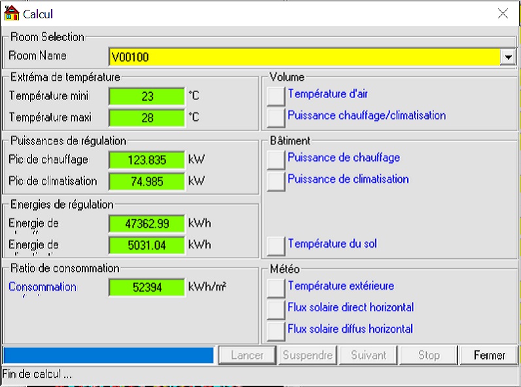Viewport: 521px width, 387px height.
Task: Click the Suivant button
Action: point(368,356)
